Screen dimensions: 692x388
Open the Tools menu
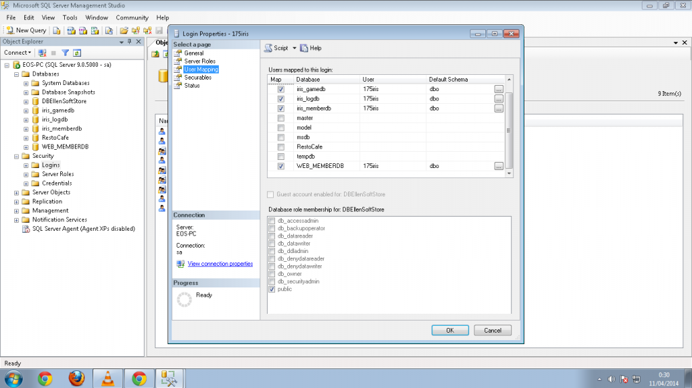coord(70,18)
